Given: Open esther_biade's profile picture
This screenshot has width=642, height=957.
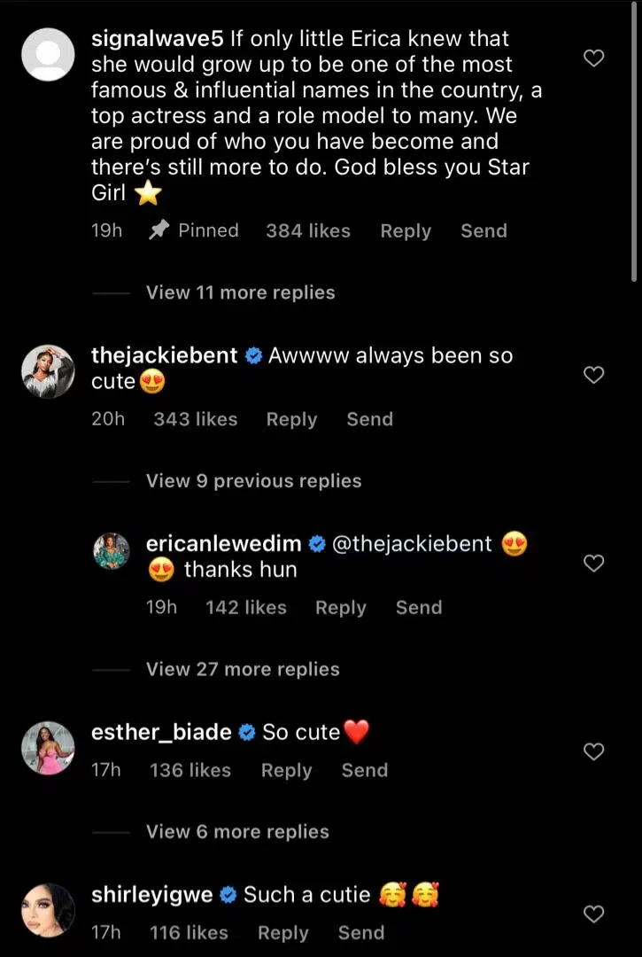Looking at the screenshot, I should (47, 748).
